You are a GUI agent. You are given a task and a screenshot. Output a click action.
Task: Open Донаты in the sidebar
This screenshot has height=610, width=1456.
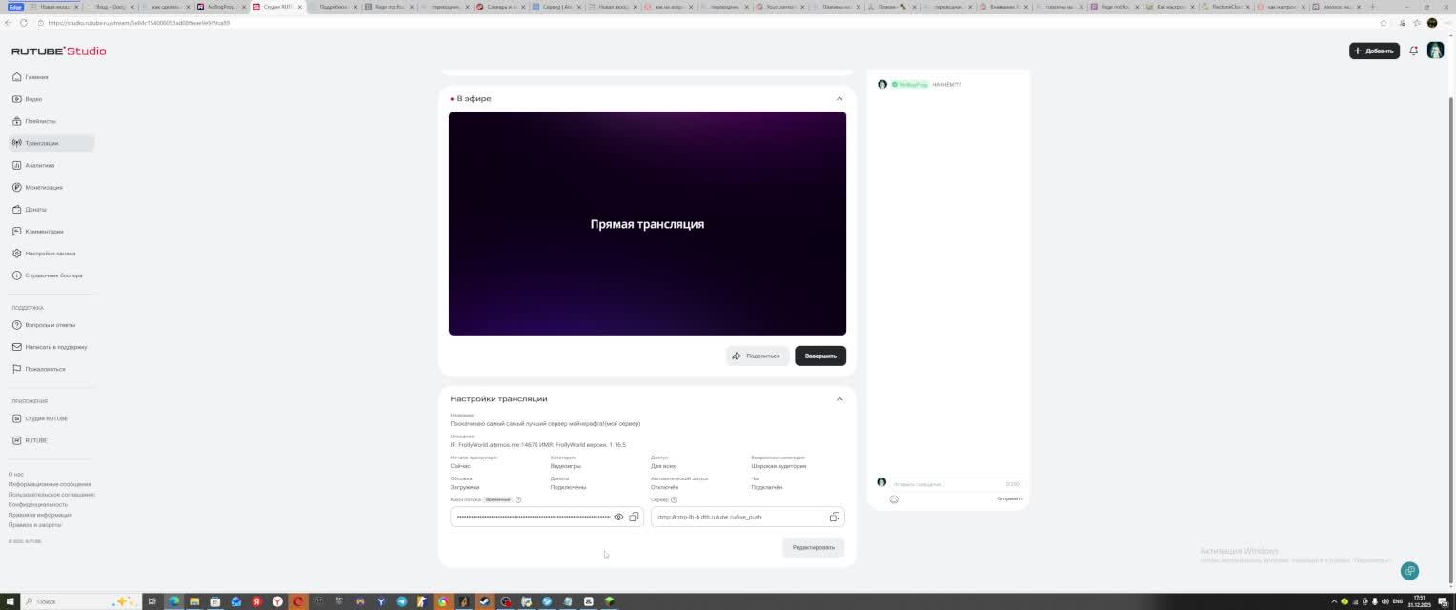click(51, 209)
